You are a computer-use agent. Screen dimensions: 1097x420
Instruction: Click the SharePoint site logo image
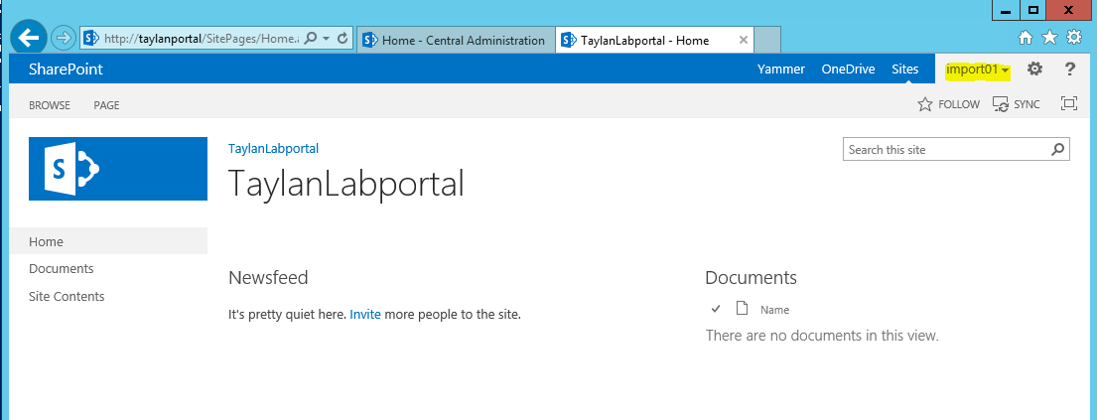click(x=117, y=169)
